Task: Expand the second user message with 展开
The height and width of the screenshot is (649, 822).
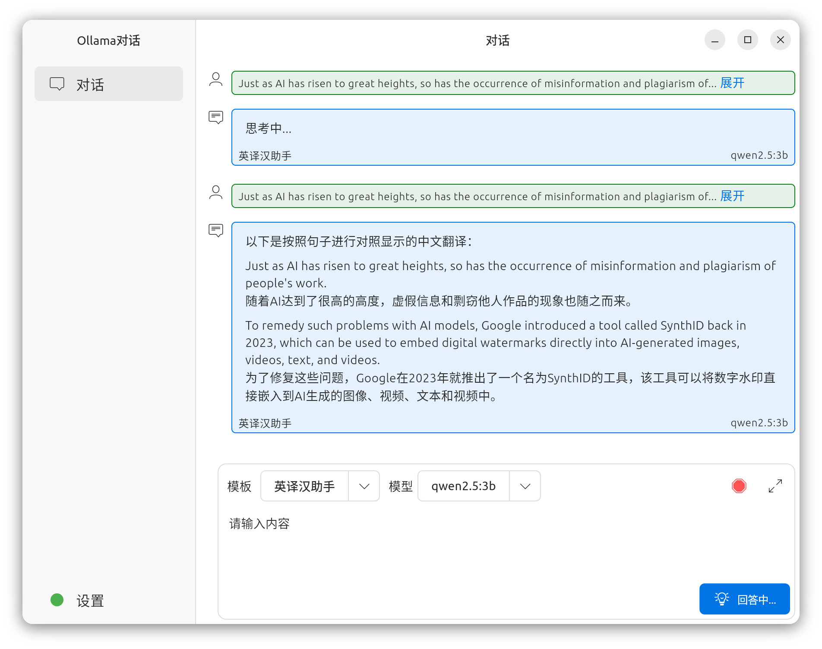Action: (732, 196)
